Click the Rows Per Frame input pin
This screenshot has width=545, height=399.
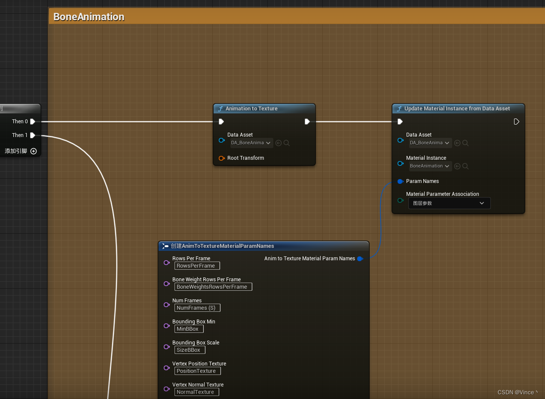point(167,262)
